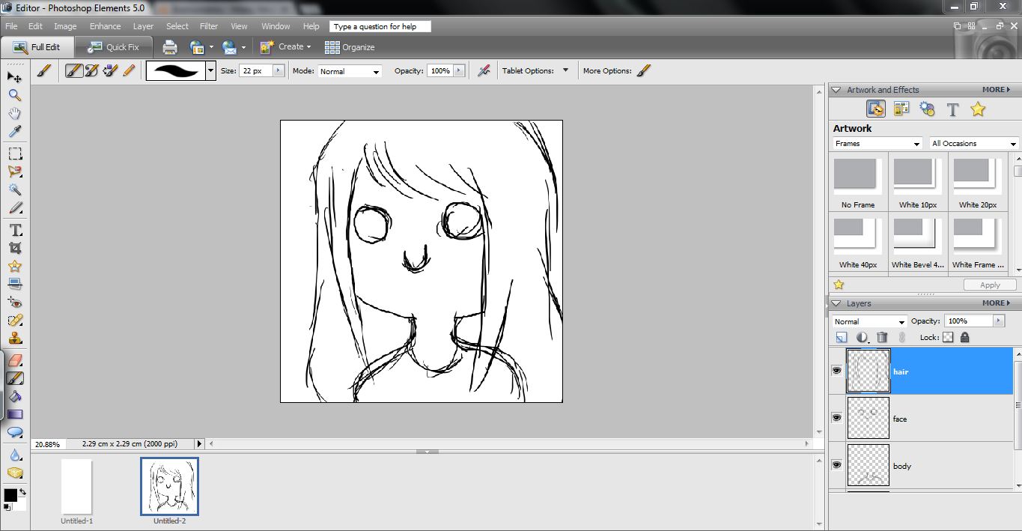Click the delete layer trash icon
1022x531 pixels.
tap(882, 338)
